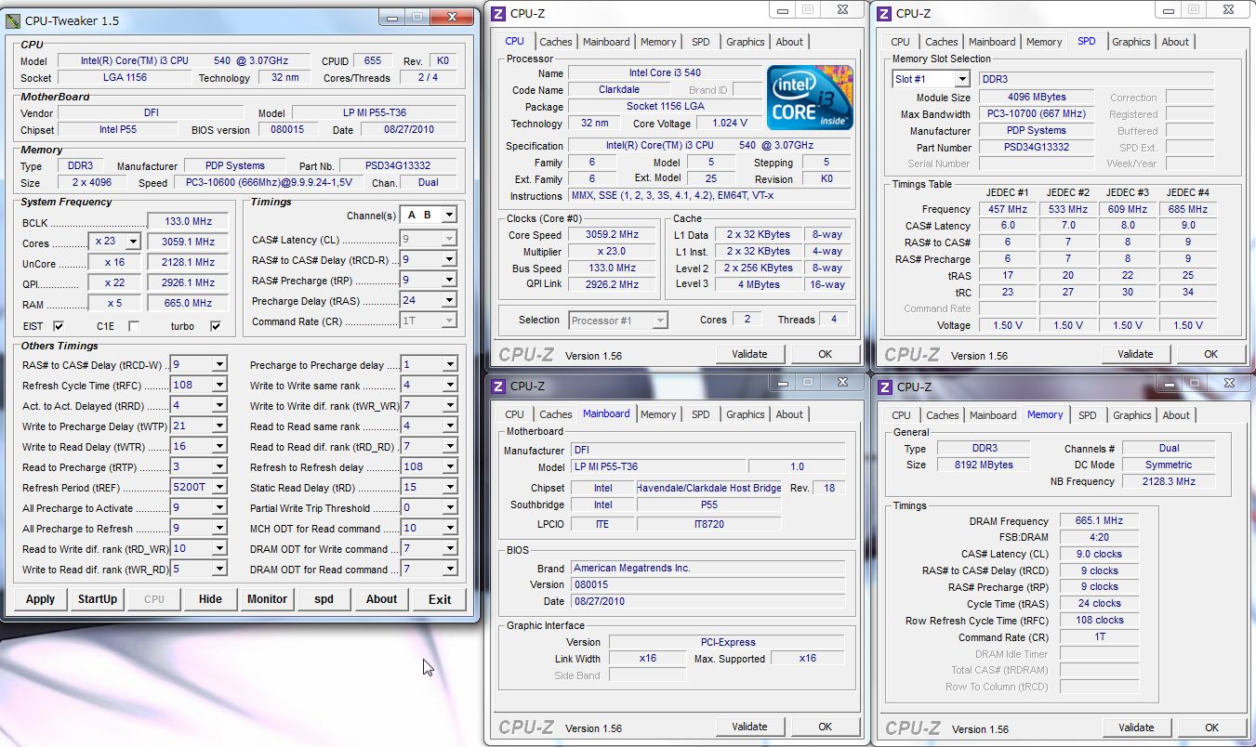Open the Precharge Delay (tRAS) dropdown
The height and width of the screenshot is (747, 1256).
tap(449, 300)
